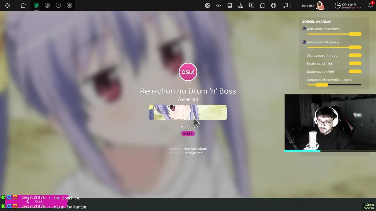Viewport: 376px width, 211px height.
Task: Switch to the taiko ruleset icon
Action: [x=47, y=5]
